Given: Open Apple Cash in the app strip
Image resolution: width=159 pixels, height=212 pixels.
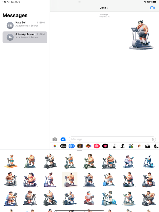Looking at the screenshot, I should pyautogui.click(x=63, y=146).
